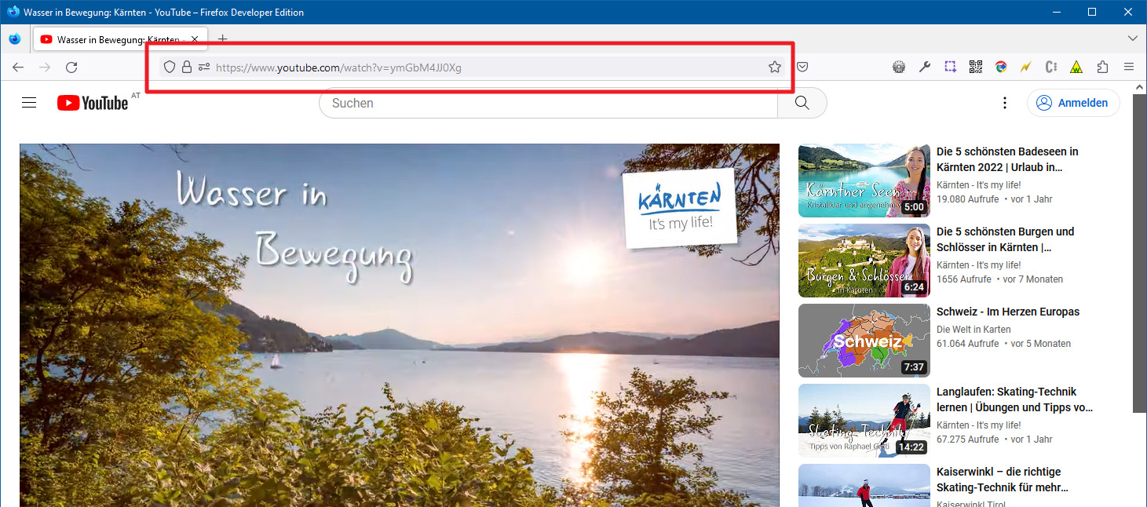Open the Save to Pocket icon

click(x=802, y=67)
